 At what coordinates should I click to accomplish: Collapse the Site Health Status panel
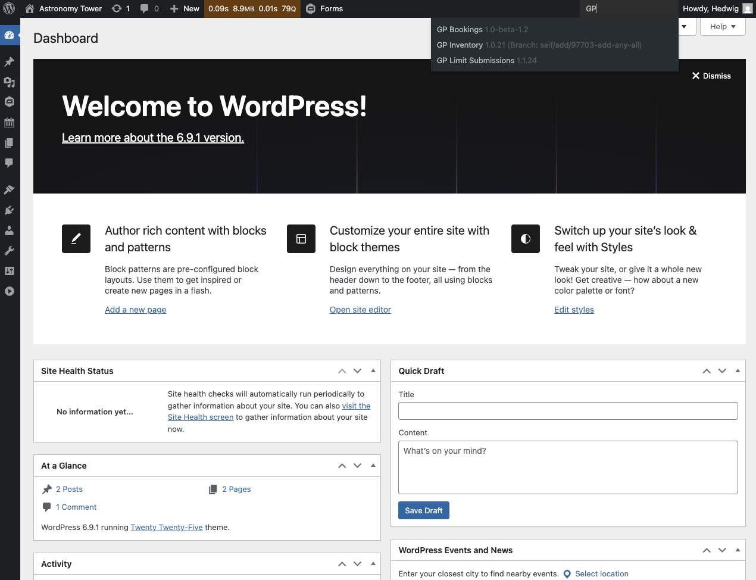pos(373,370)
